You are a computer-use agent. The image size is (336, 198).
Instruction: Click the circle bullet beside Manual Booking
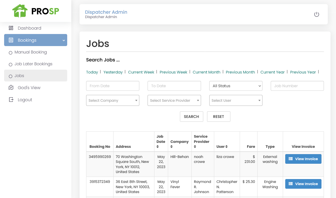(11, 53)
